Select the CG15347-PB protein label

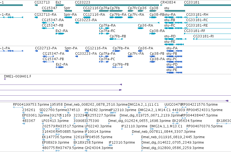[53, 59]
